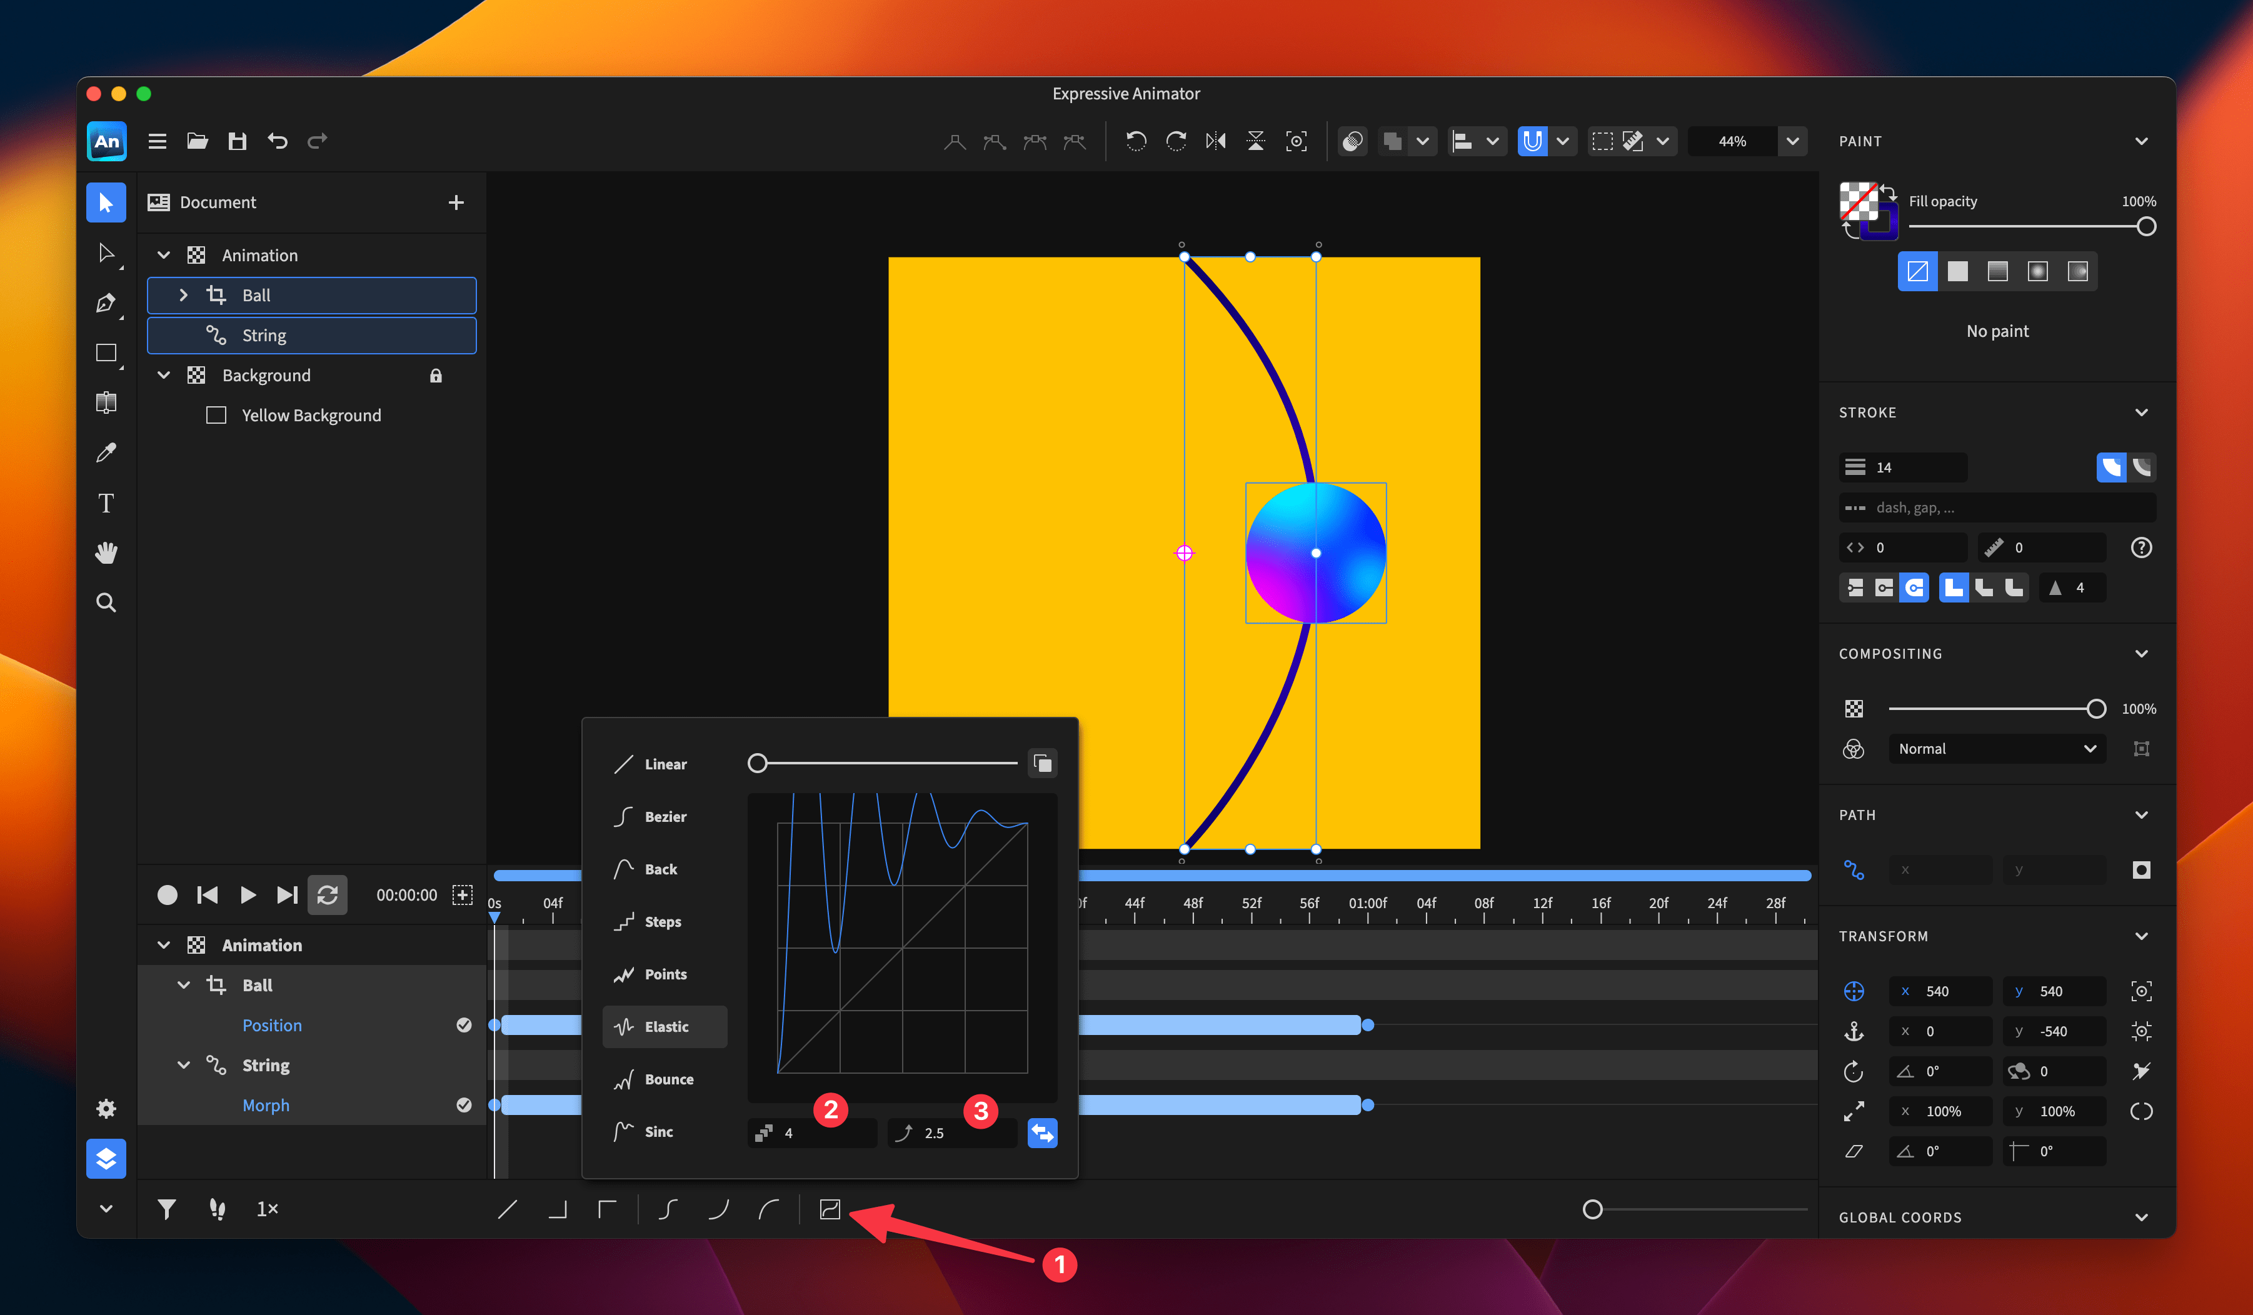Select the Zoom tool in the left toolbar
This screenshot has height=1315, width=2253.
(106, 602)
